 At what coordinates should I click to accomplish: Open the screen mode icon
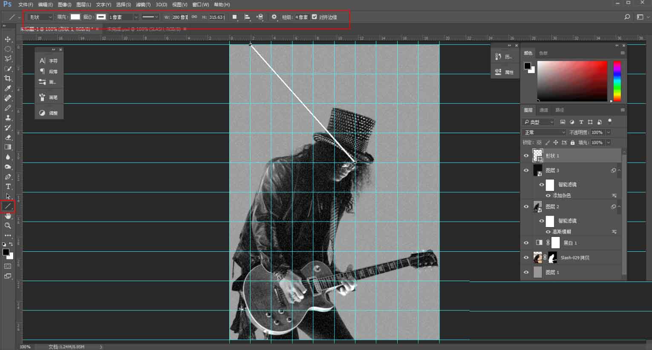coord(8,276)
